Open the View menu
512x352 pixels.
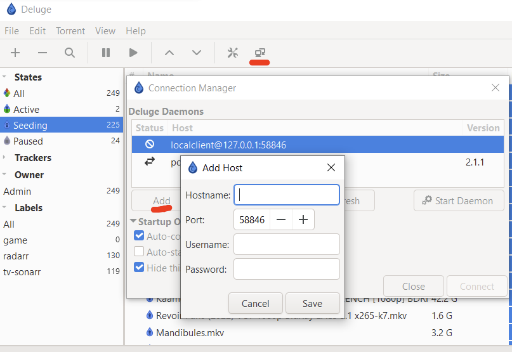(105, 30)
